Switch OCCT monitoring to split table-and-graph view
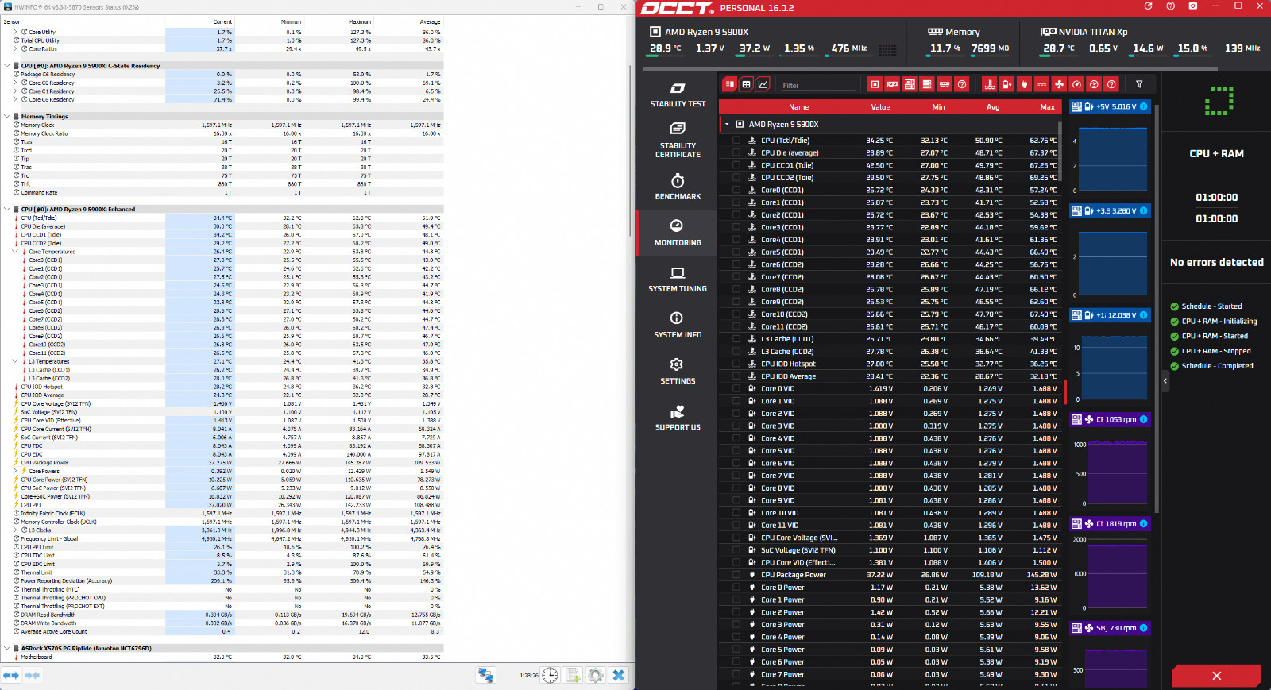This screenshot has height=690, width=1271. coord(729,84)
